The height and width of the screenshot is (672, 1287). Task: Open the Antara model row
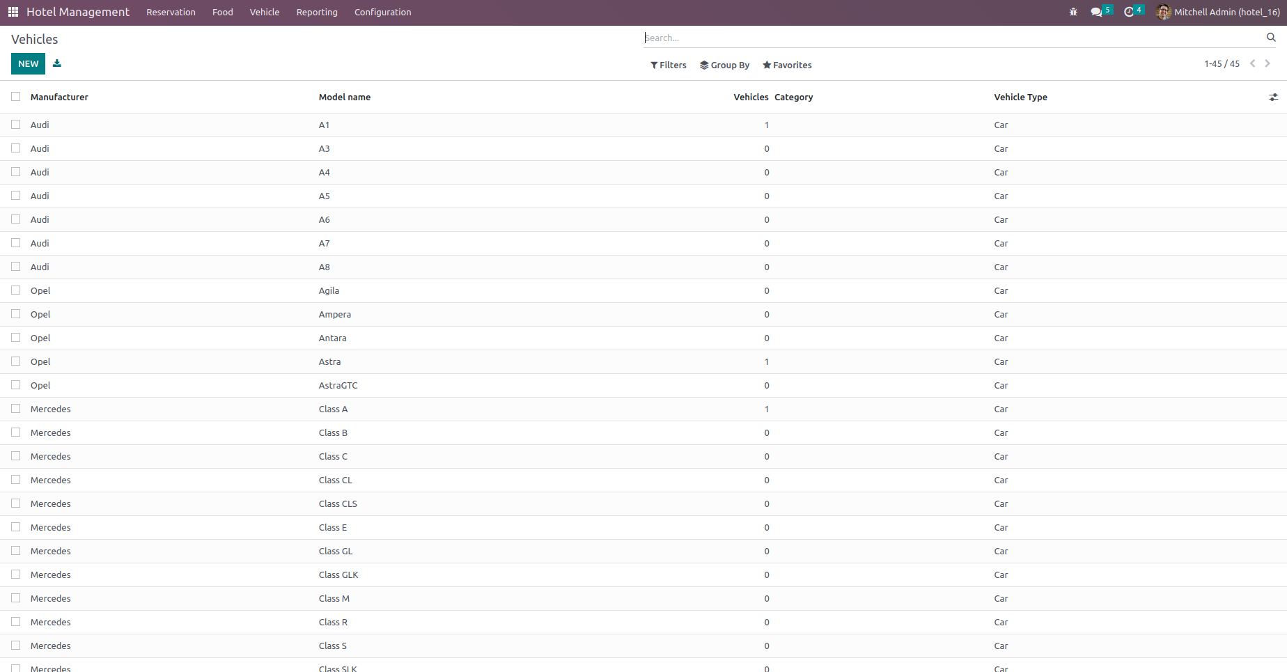643,338
